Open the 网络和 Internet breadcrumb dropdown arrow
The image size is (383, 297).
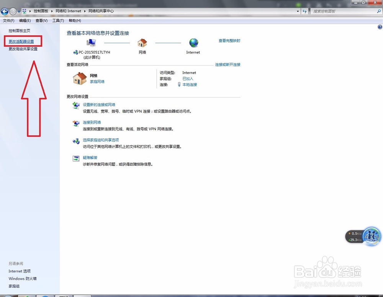(x=85, y=11)
